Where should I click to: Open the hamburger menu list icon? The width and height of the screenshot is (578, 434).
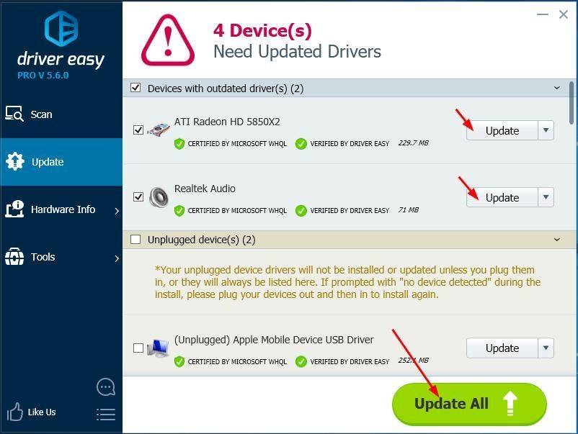106,415
